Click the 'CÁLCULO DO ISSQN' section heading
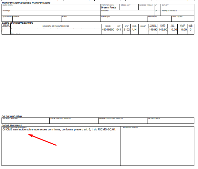Viewport: 198px width, 169px height. pyautogui.click(x=12, y=116)
